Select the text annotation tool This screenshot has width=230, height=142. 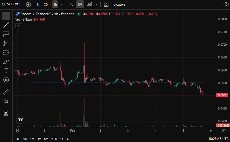[6, 71]
